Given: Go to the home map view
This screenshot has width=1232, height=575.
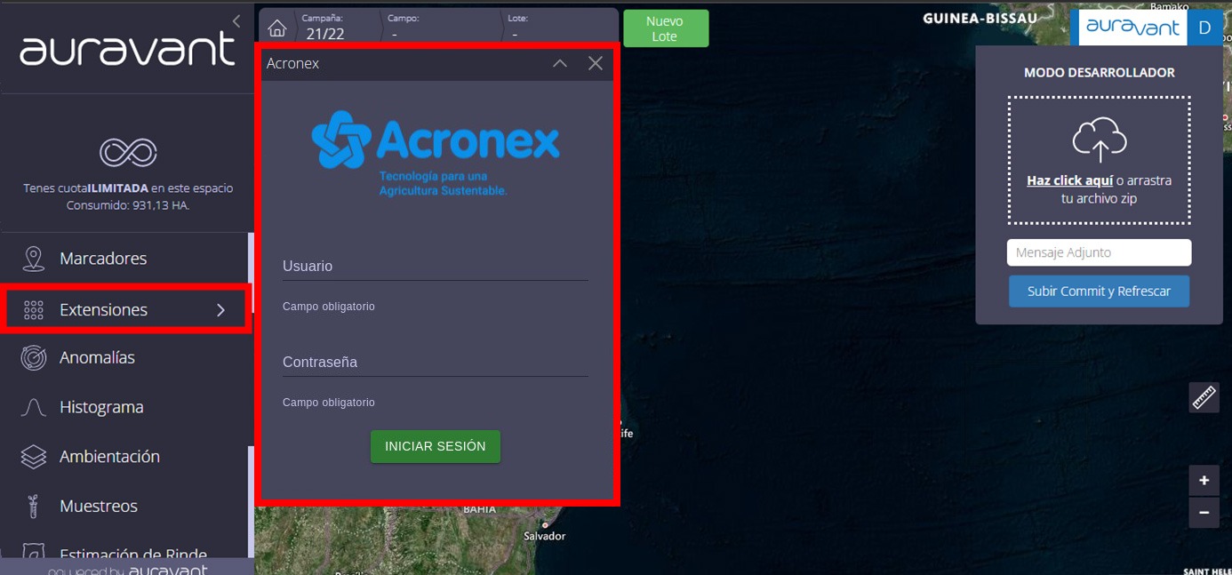Looking at the screenshot, I should coord(277,28).
